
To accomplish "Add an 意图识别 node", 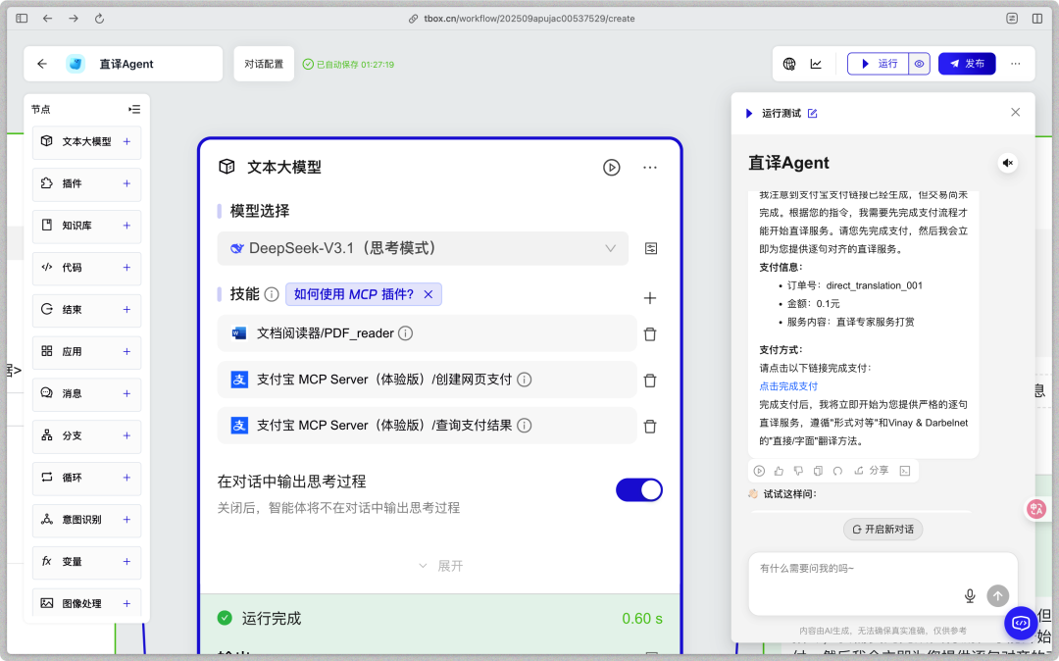I will 126,519.
